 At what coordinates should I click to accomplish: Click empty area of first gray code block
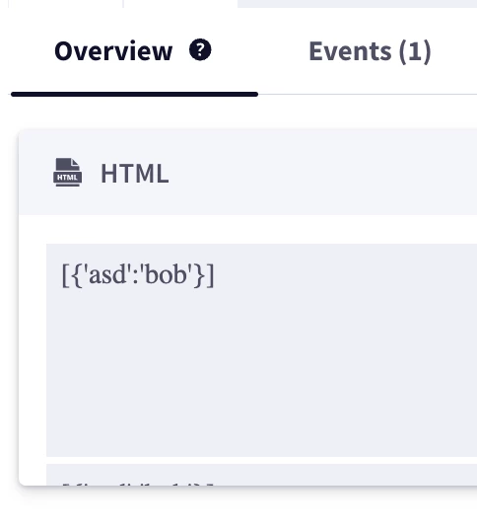click(261, 371)
